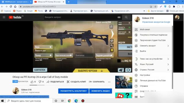Open Посмотреть аналитику
184x103 pixels.
[x=74, y=91]
